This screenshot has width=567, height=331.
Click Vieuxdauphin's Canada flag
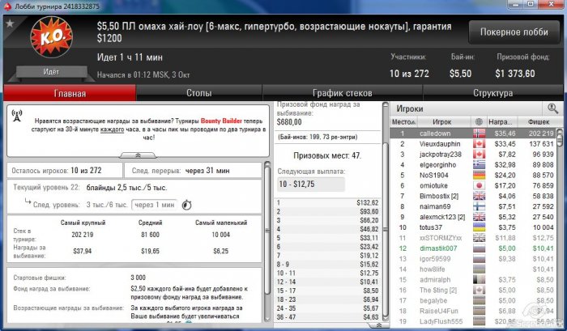tap(480, 144)
